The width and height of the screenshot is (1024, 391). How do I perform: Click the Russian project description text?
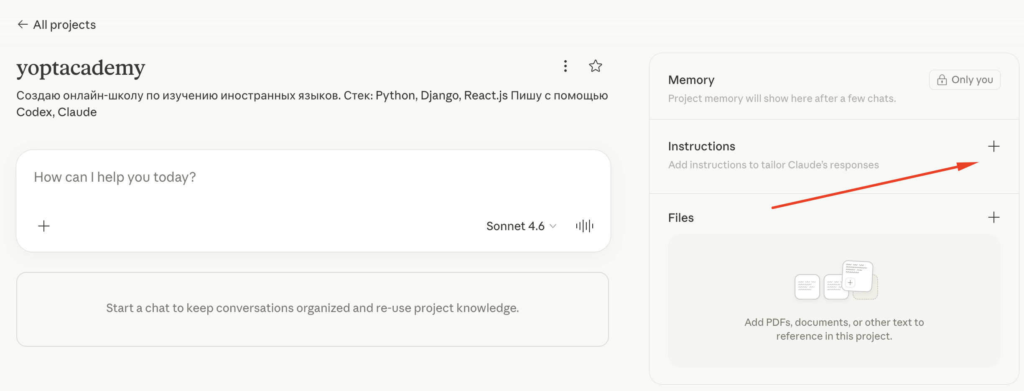312,104
